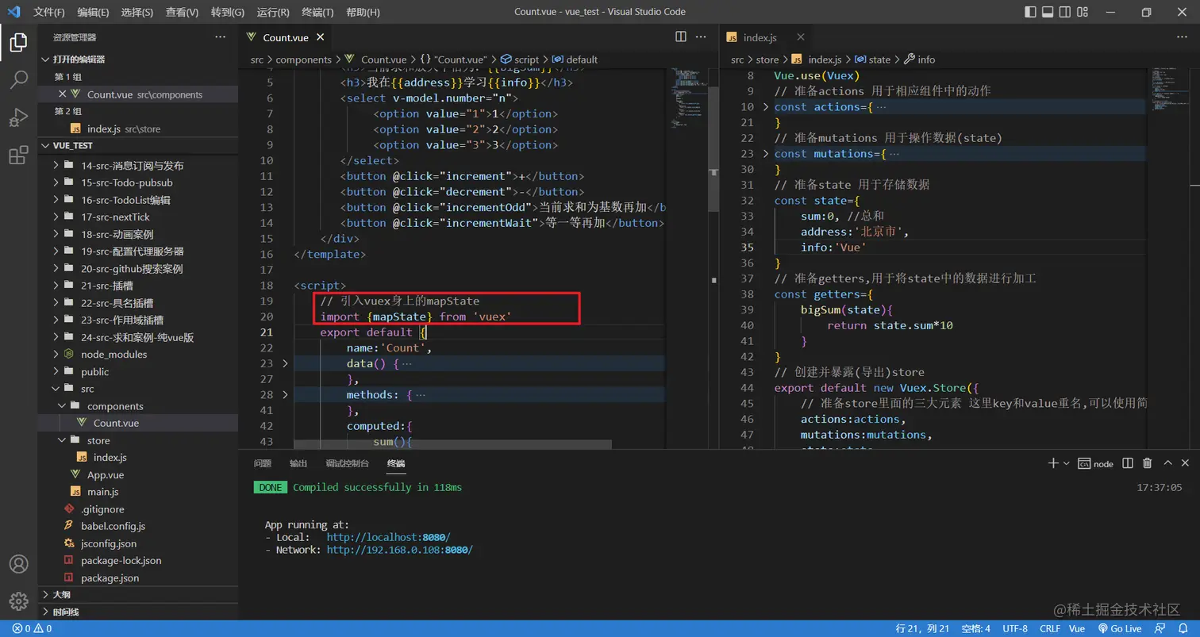Close Count.vue in open editors list
1200x637 pixels.
[x=62, y=94]
